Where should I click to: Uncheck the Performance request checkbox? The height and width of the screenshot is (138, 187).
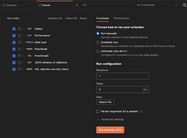14,35
